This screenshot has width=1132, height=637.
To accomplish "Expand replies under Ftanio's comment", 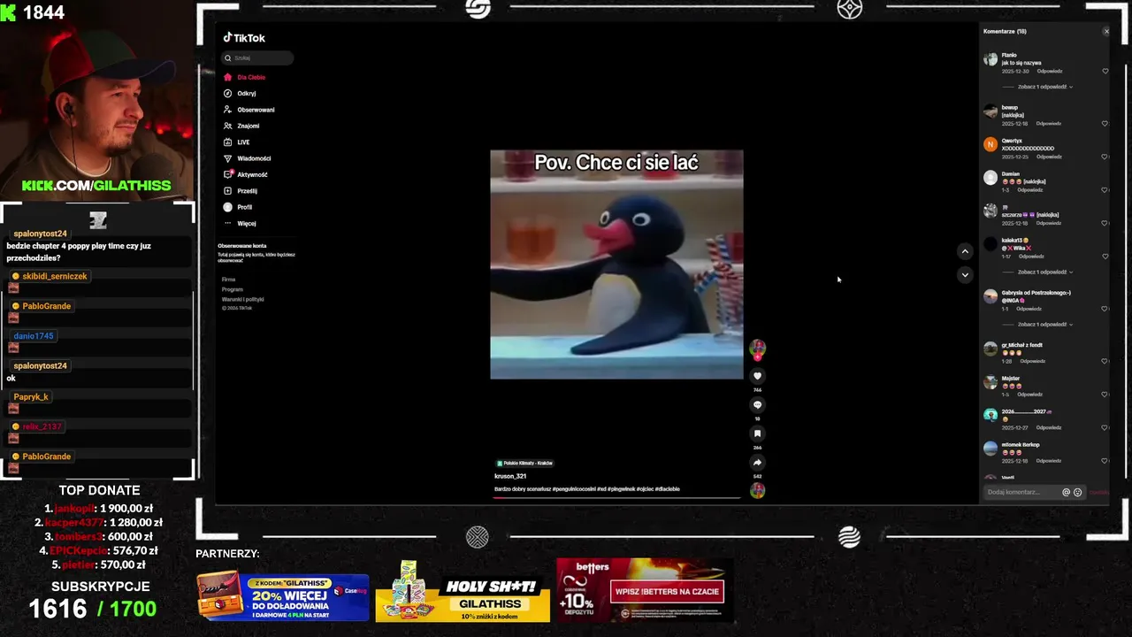I will tap(1045, 87).
